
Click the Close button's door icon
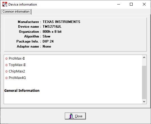[71, 116]
